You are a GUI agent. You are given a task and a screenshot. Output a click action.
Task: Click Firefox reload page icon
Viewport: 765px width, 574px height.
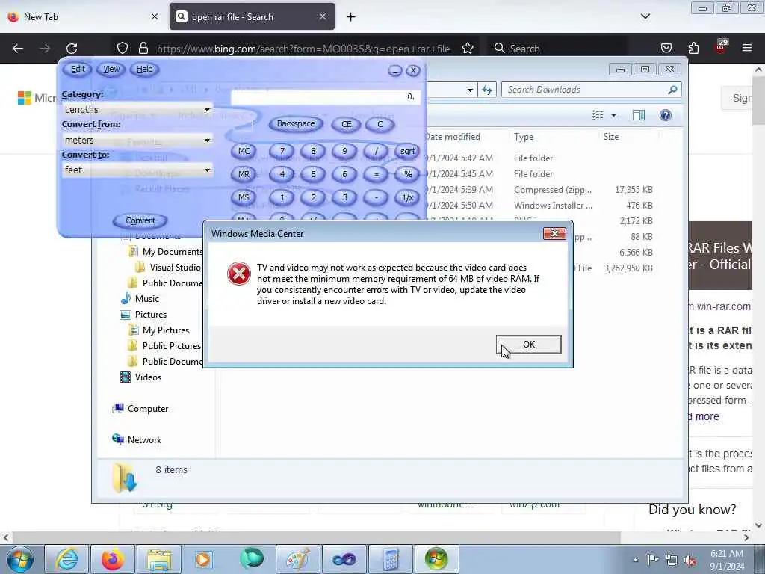[x=72, y=49]
